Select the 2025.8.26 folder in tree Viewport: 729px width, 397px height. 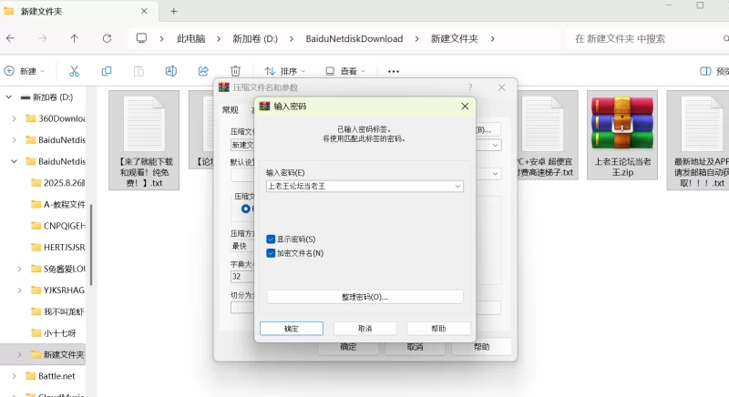coord(58,182)
